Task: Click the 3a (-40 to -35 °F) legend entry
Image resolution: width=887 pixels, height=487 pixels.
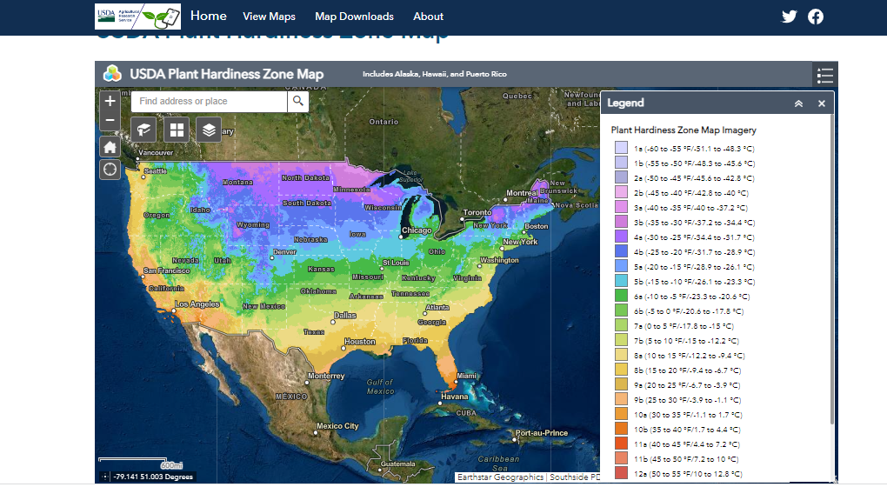Action: (690, 208)
